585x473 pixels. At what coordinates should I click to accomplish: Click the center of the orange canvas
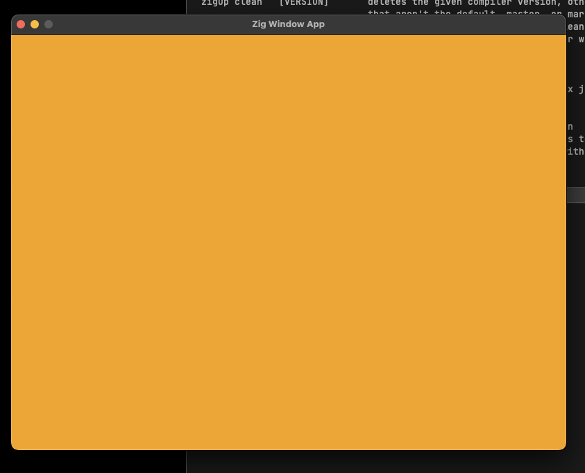(288, 241)
